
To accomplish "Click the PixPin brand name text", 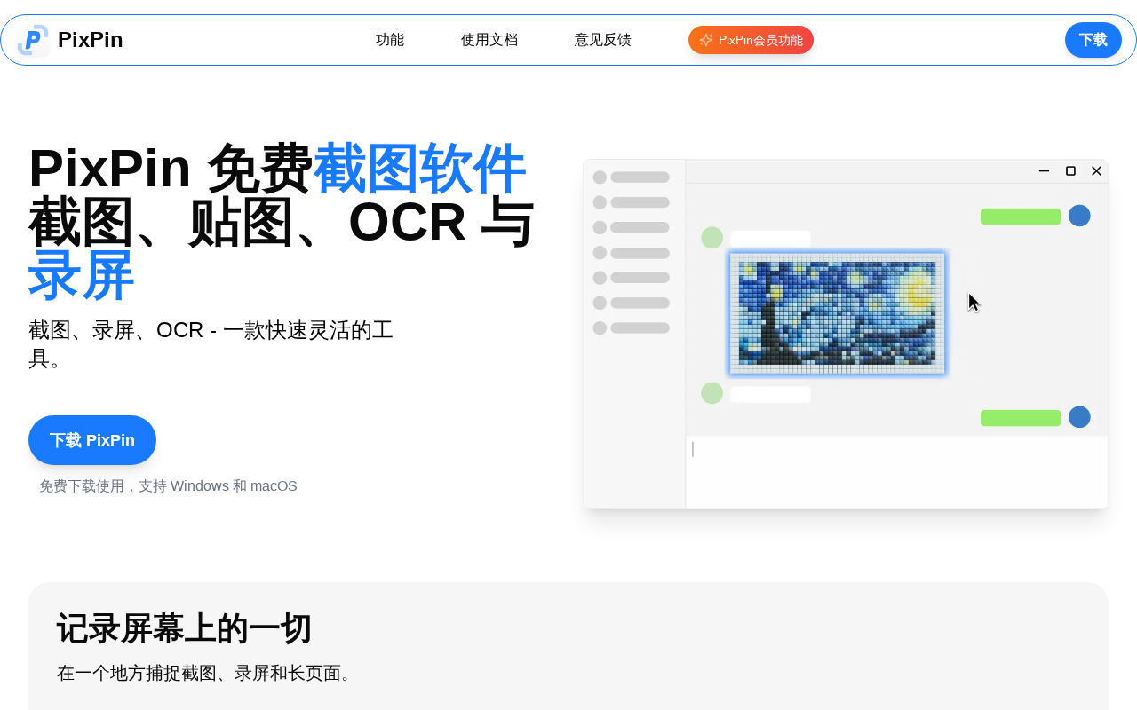I will coord(91,40).
